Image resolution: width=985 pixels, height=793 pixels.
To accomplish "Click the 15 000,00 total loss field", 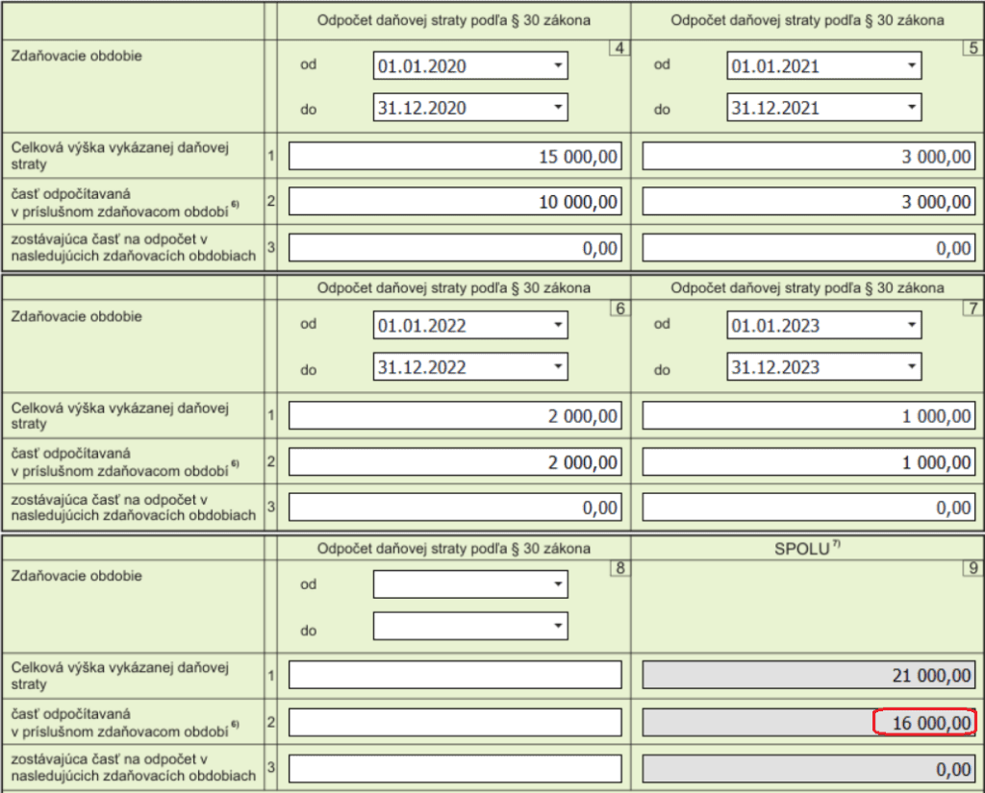I will click(x=455, y=157).
